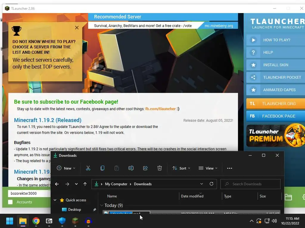
Task: Click the Type column header
Action: (228, 196)
